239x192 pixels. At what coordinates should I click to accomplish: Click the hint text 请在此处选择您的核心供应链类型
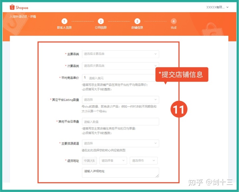coord(104,150)
